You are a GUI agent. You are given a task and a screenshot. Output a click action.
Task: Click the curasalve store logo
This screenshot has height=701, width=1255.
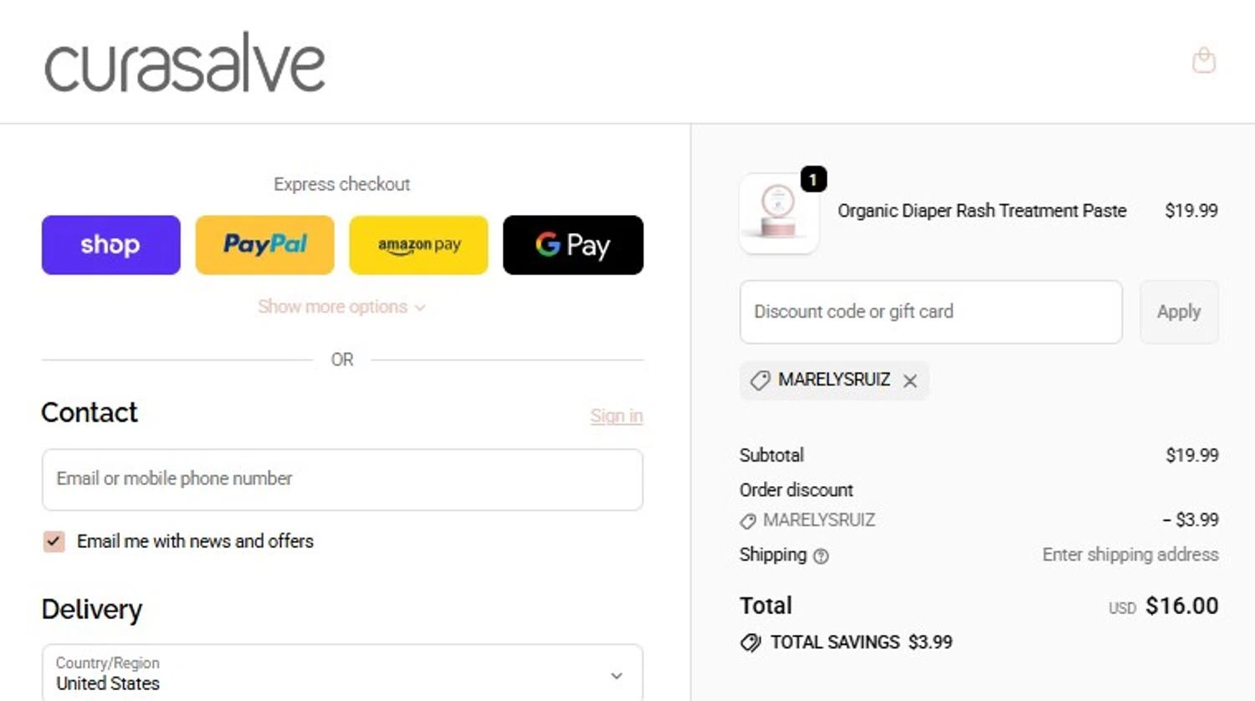coord(185,63)
